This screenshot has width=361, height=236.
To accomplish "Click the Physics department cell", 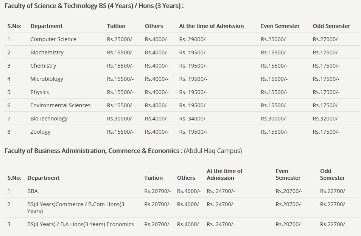I will [40, 92].
